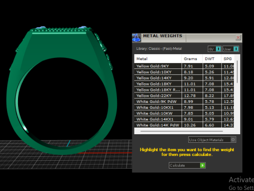The height and width of the screenshot is (191, 254).
Task: Click the Calculate button
Action: [187, 166]
